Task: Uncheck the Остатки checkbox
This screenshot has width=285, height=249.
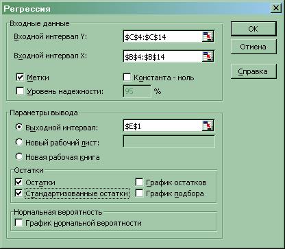Action: click(18, 182)
